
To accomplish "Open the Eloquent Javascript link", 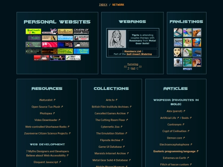I will point(47,162).
